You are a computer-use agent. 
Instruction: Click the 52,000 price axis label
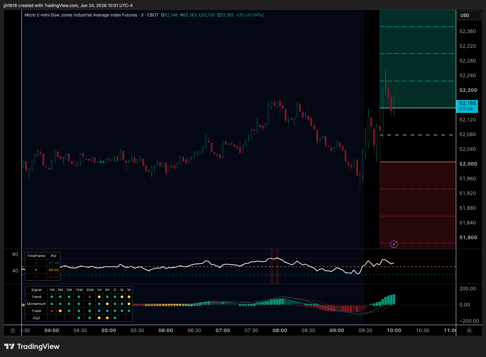coord(468,164)
